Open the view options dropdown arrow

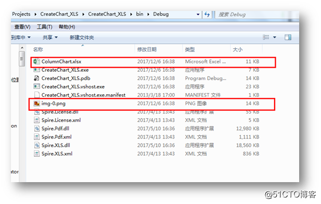275,37
